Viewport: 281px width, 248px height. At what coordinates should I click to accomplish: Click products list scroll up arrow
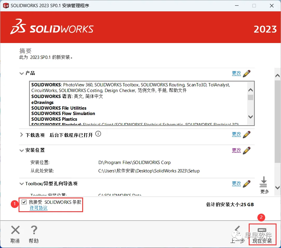pyautogui.click(x=251, y=90)
